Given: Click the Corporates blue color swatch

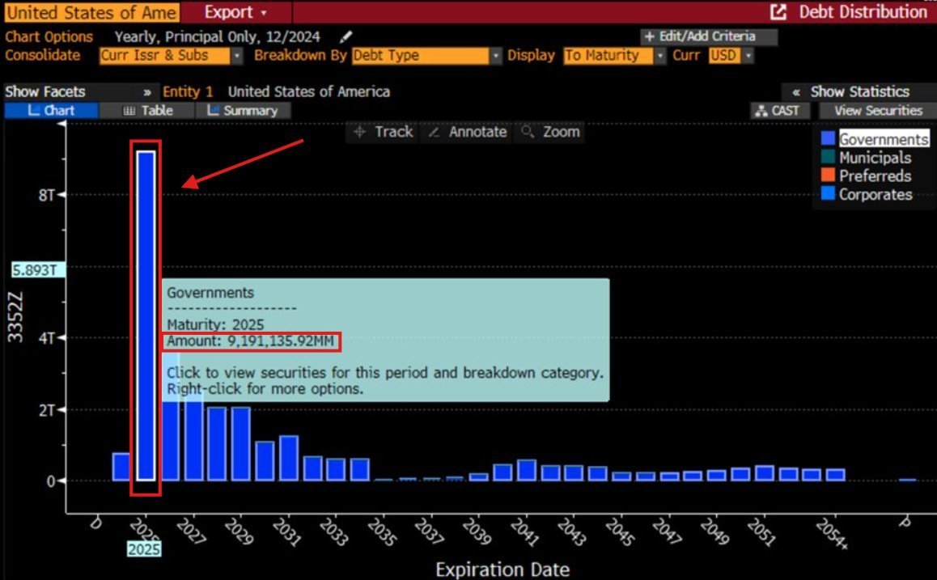Looking at the screenshot, I should coord(829,194).
